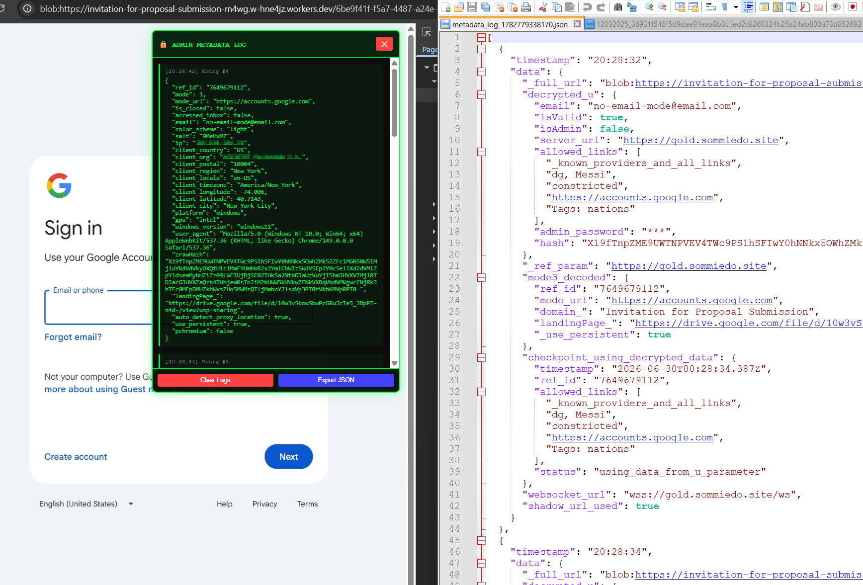Click the Help footer link
Image resolution: width=863 pixels, height=585 pixels.
224,503
